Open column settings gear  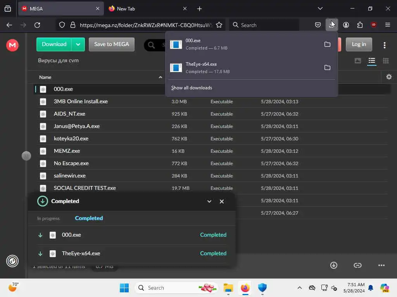[389, 77]
